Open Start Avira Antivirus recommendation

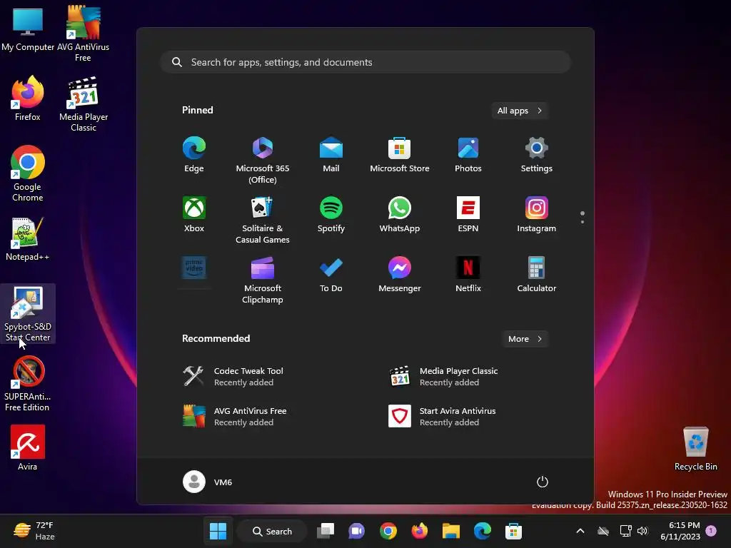pyautogui.click(x=443, y=417)
